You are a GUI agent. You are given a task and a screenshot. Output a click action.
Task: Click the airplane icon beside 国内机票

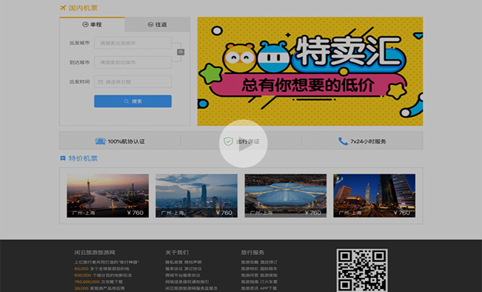[x=63, y=8]
